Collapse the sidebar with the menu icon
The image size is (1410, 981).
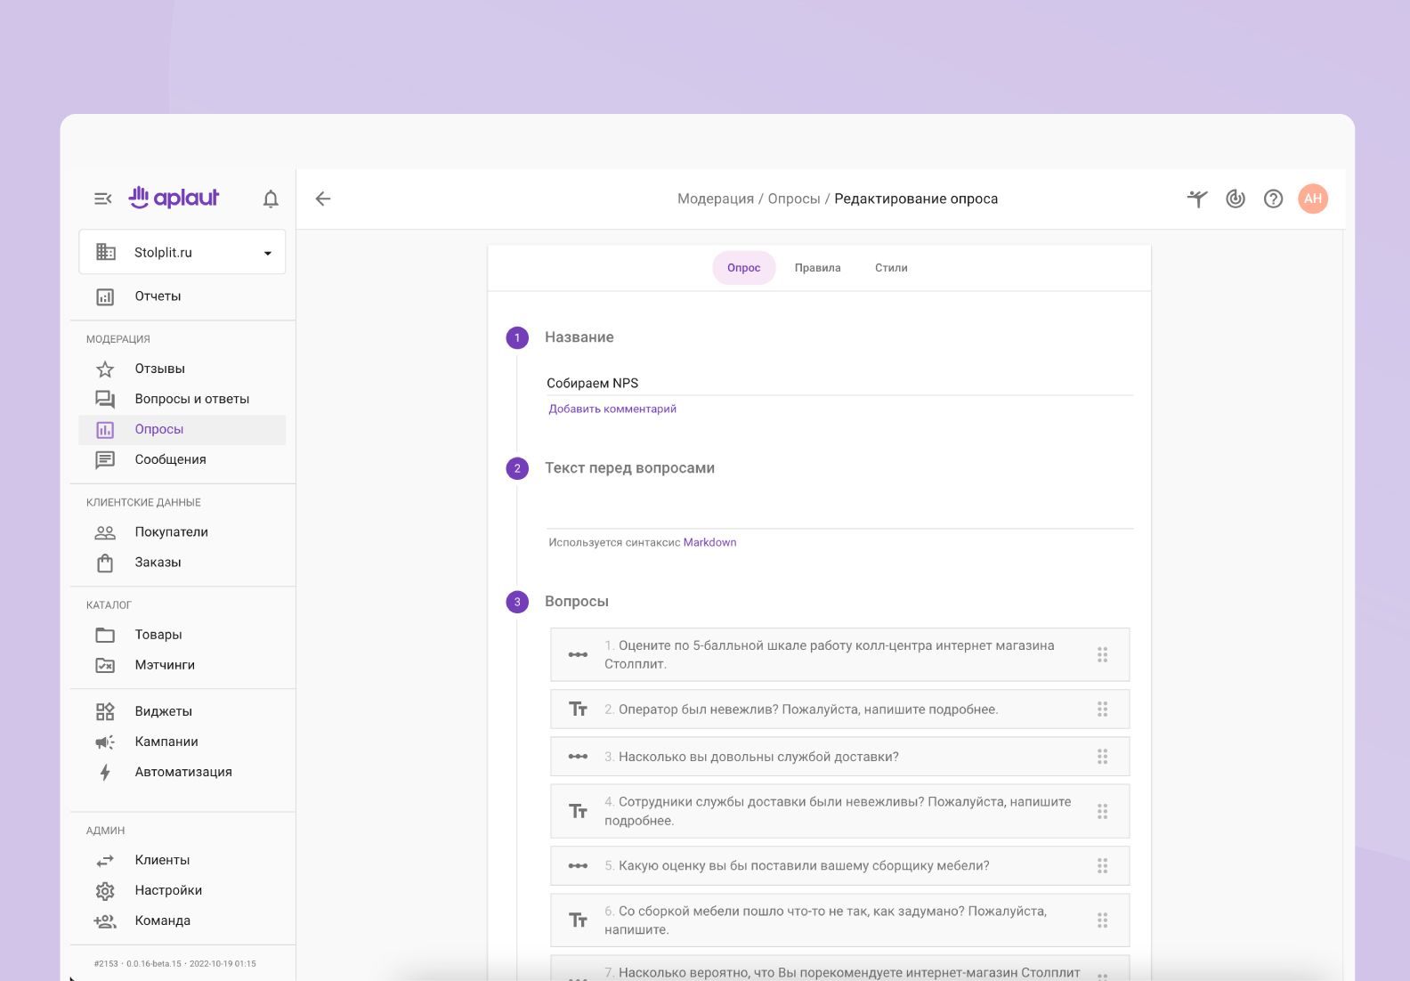(103, 199)
